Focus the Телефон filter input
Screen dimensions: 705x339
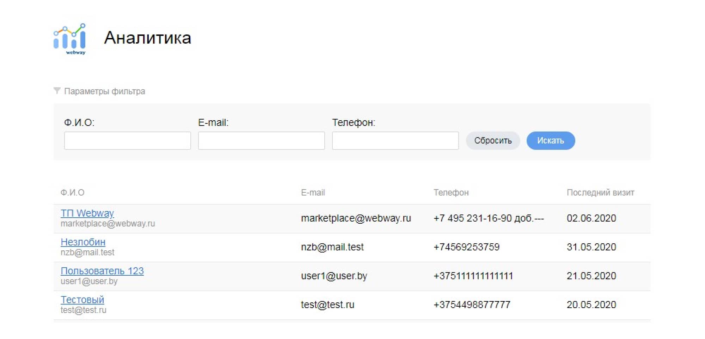(396, 141)
